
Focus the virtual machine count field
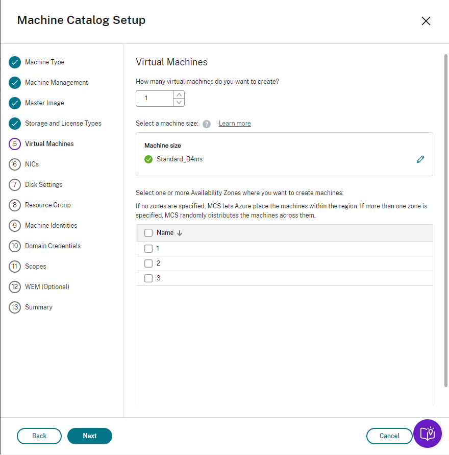(x=155, y=98)
